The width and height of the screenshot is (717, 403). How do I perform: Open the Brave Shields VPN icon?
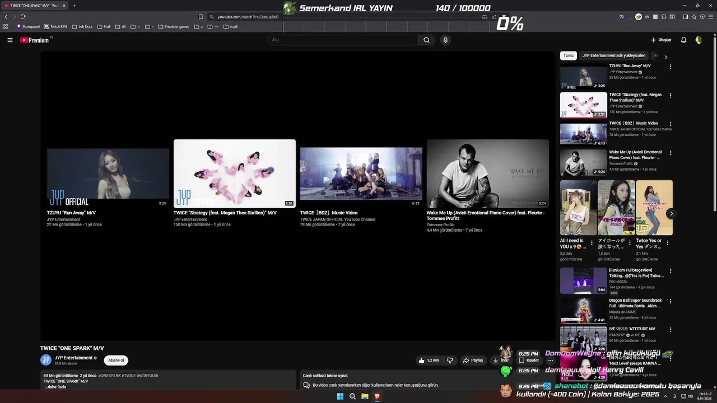click(702, 17)
